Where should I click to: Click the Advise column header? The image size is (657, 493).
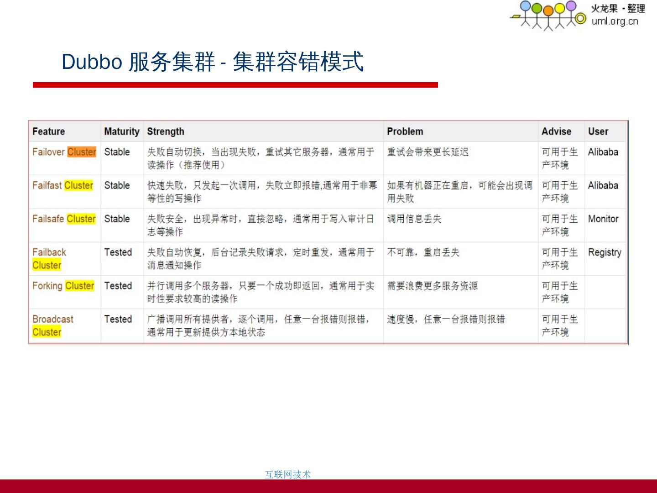click(556, 131)
